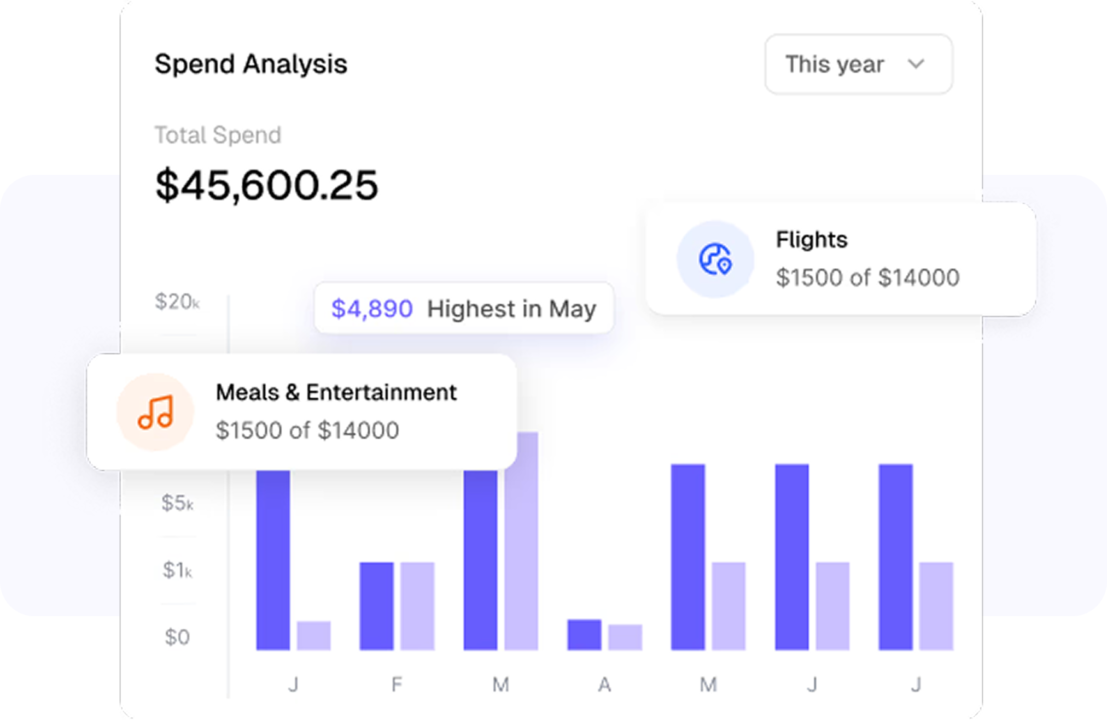Select February's light purple bar
This screenshot has height=720, width=1107.
click(417, 606)
